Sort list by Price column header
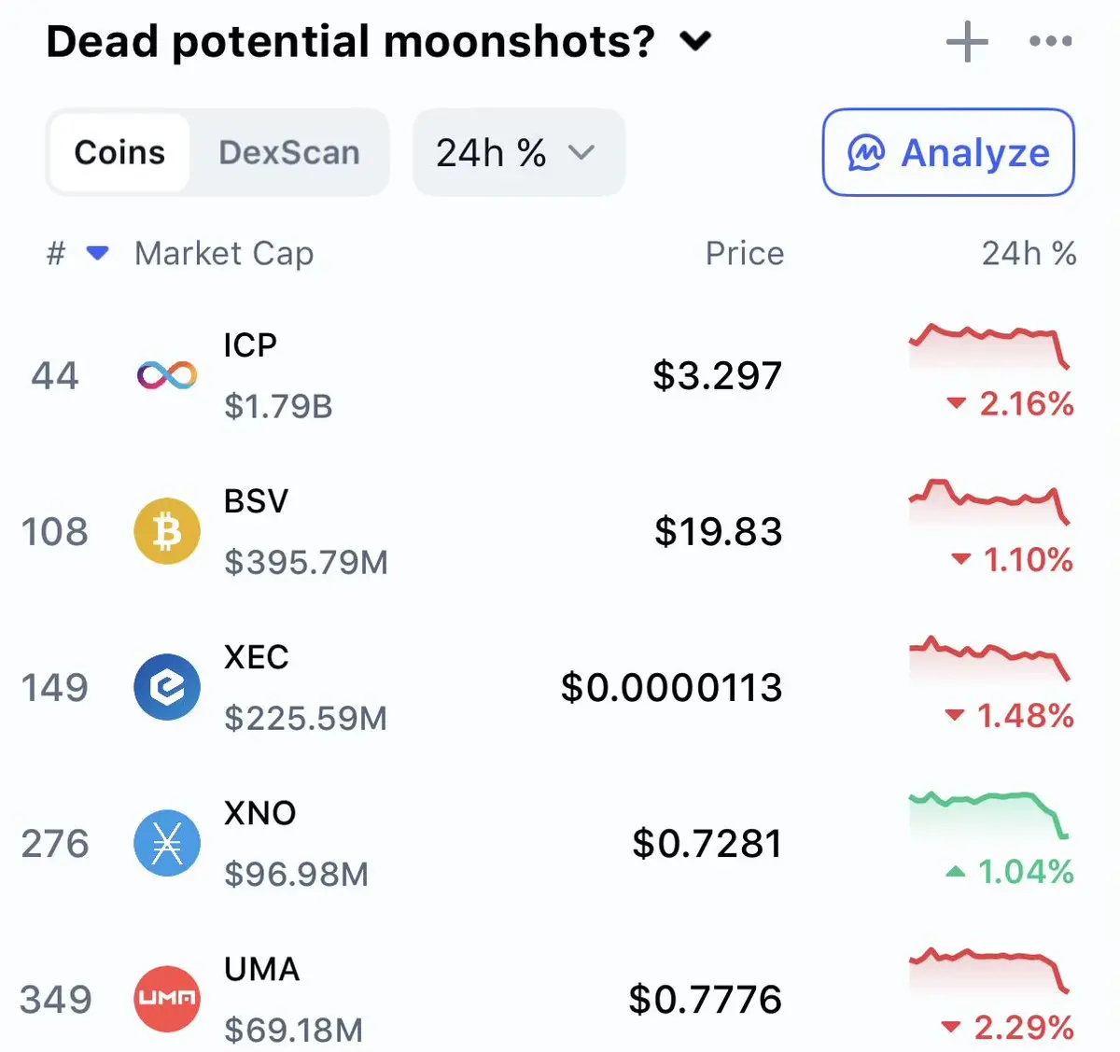The height and width of the screenshot is (1052, 1120). (x=744, y=253)
